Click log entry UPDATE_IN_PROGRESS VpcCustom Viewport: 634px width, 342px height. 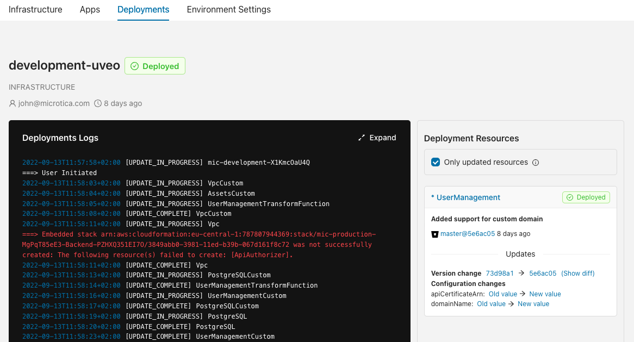point(133,183)
